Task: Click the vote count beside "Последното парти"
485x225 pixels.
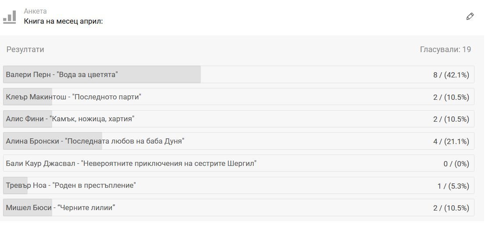Action: (x=451, y=97)
